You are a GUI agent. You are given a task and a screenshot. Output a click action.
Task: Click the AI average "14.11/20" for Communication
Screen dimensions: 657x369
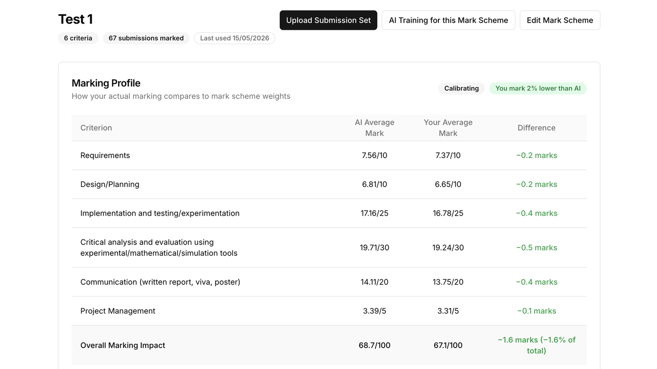375,282
